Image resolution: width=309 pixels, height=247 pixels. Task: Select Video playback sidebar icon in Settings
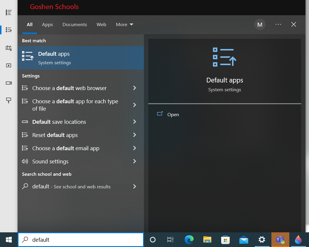(x=9, y=83)
